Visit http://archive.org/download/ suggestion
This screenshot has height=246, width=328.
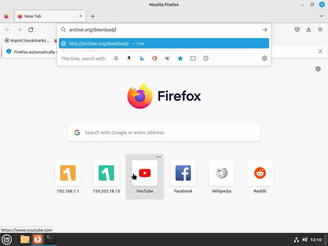[164, 43]
